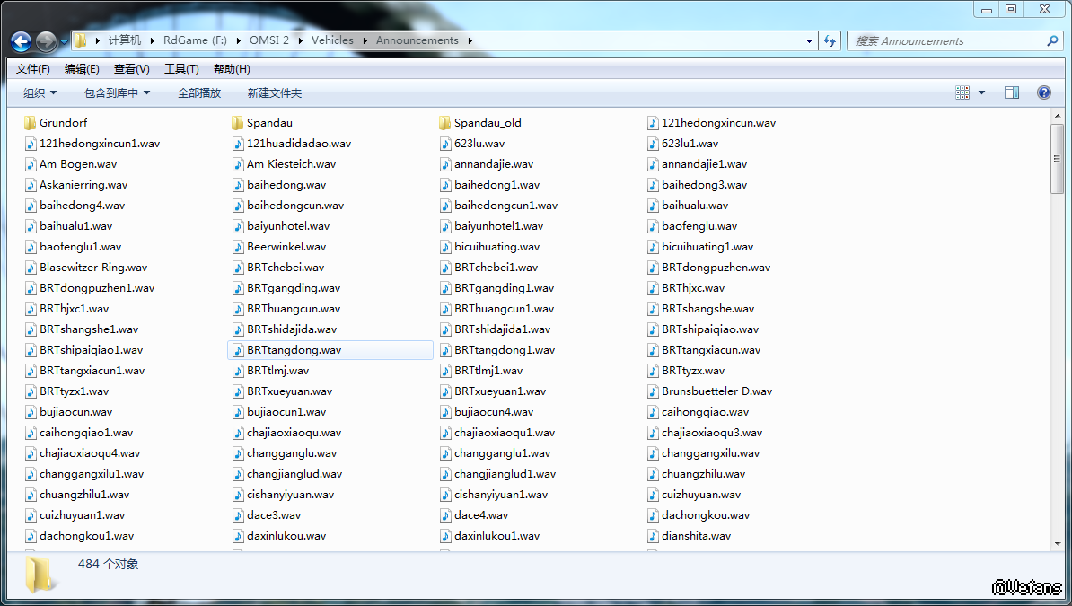Expand the 组织 dropdown
The width and height of the screenshot is (1072, 606).
(40, 93)
